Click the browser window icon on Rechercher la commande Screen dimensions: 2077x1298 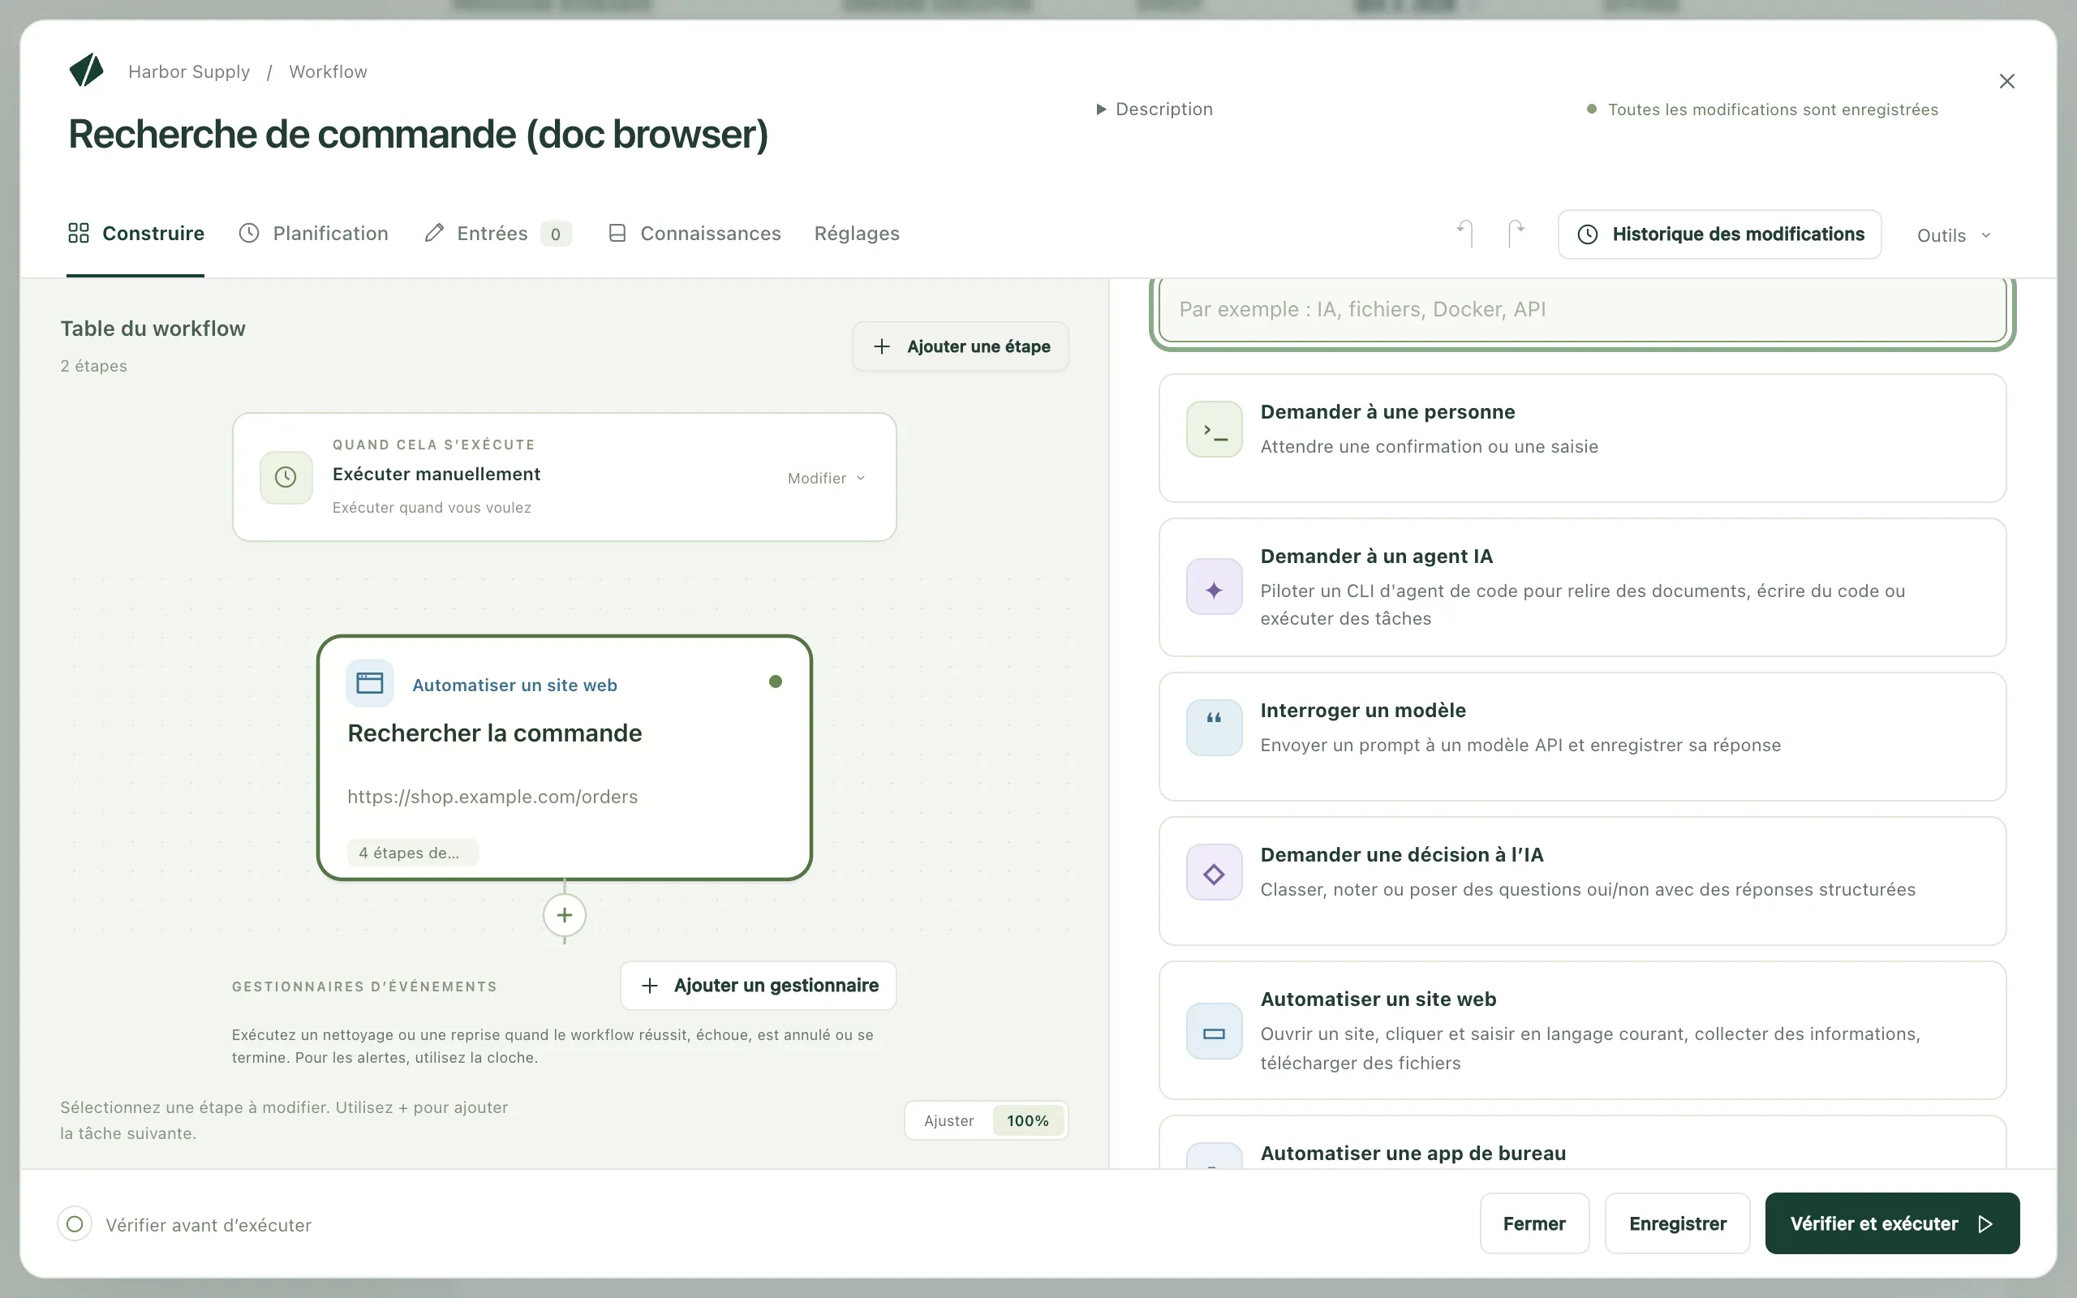[x=370, y=683]
